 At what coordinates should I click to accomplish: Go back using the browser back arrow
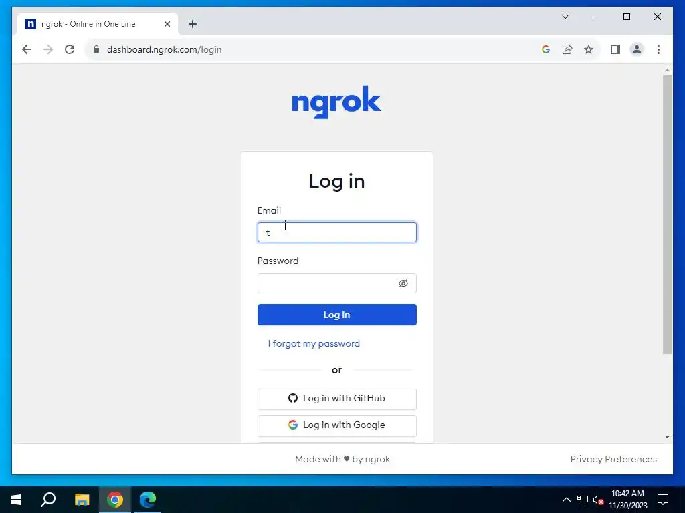coord(27,49)
